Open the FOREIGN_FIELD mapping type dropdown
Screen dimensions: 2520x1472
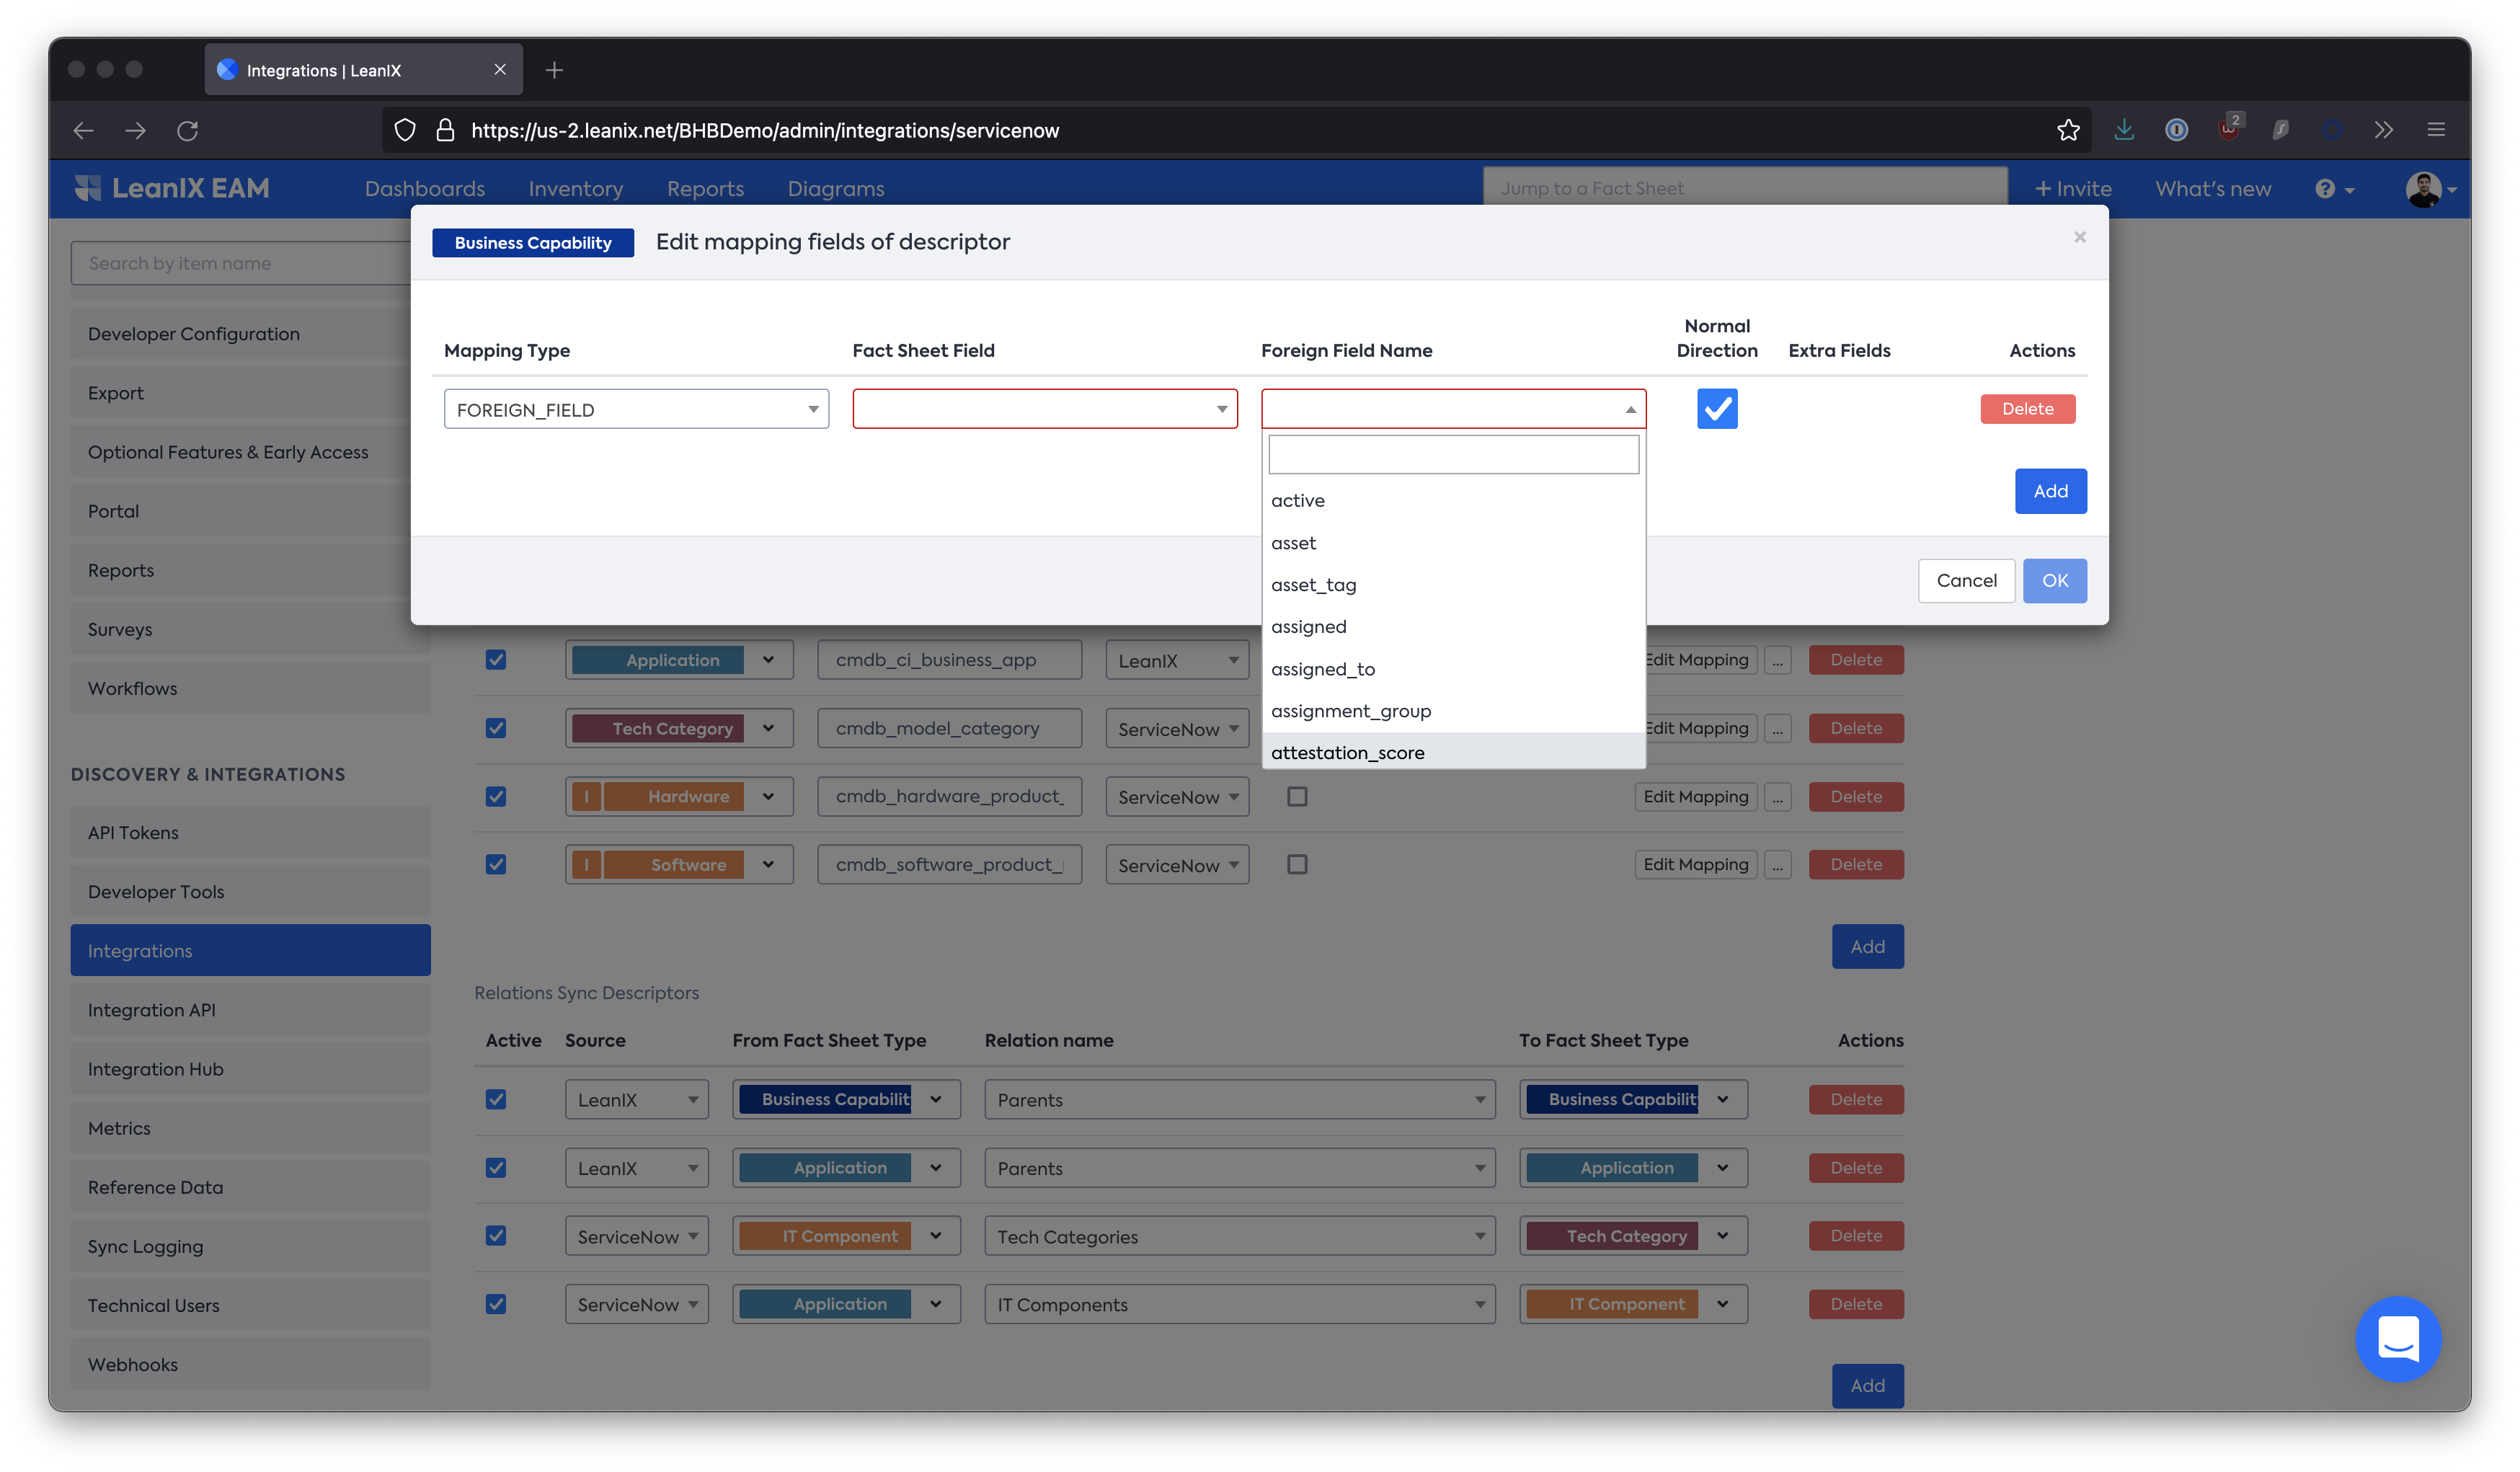point(636,409)
